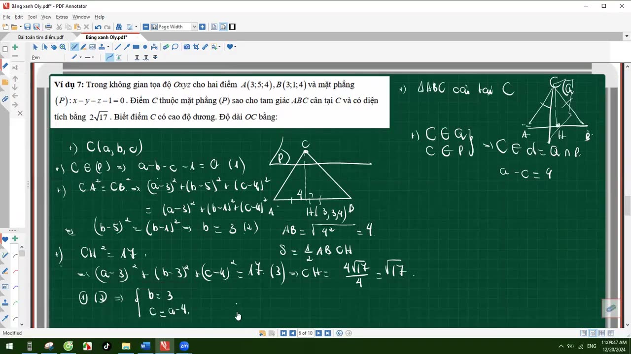
Task: Switch to continuous page layout in status bar
Action: (593, 333)
